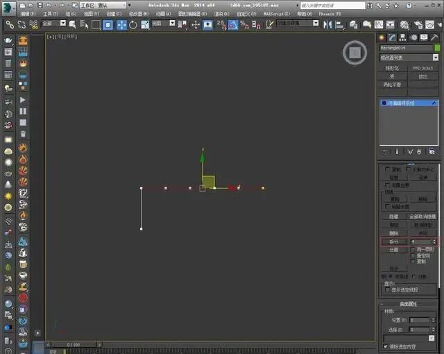The width and height of the screenshot is (444, 354).
Task: Open the Select by Name tool
Action: [x=84, y=25]
